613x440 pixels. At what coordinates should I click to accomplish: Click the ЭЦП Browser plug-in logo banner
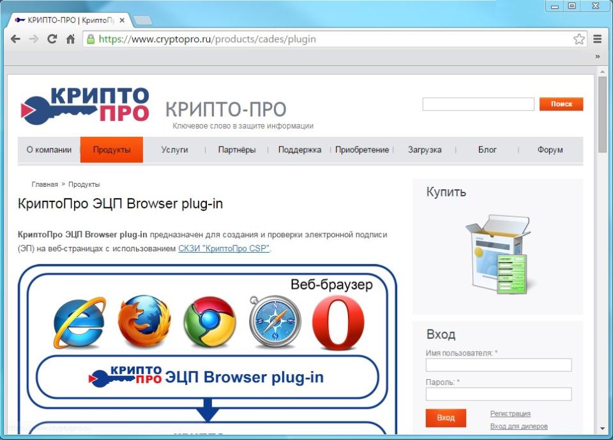click(x=207, y=377)
